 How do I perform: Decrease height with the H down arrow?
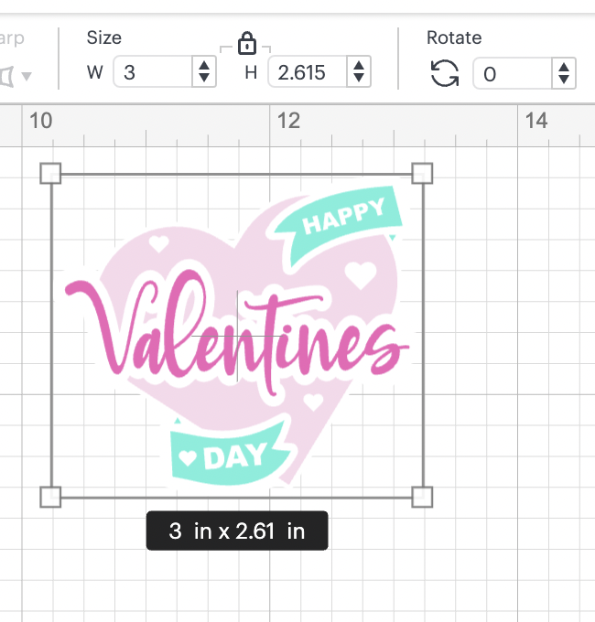pyautogui.click(x=359, y=80)
